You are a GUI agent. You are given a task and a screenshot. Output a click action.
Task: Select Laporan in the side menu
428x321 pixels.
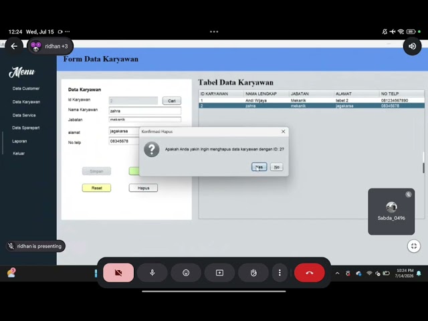[19, 141]
